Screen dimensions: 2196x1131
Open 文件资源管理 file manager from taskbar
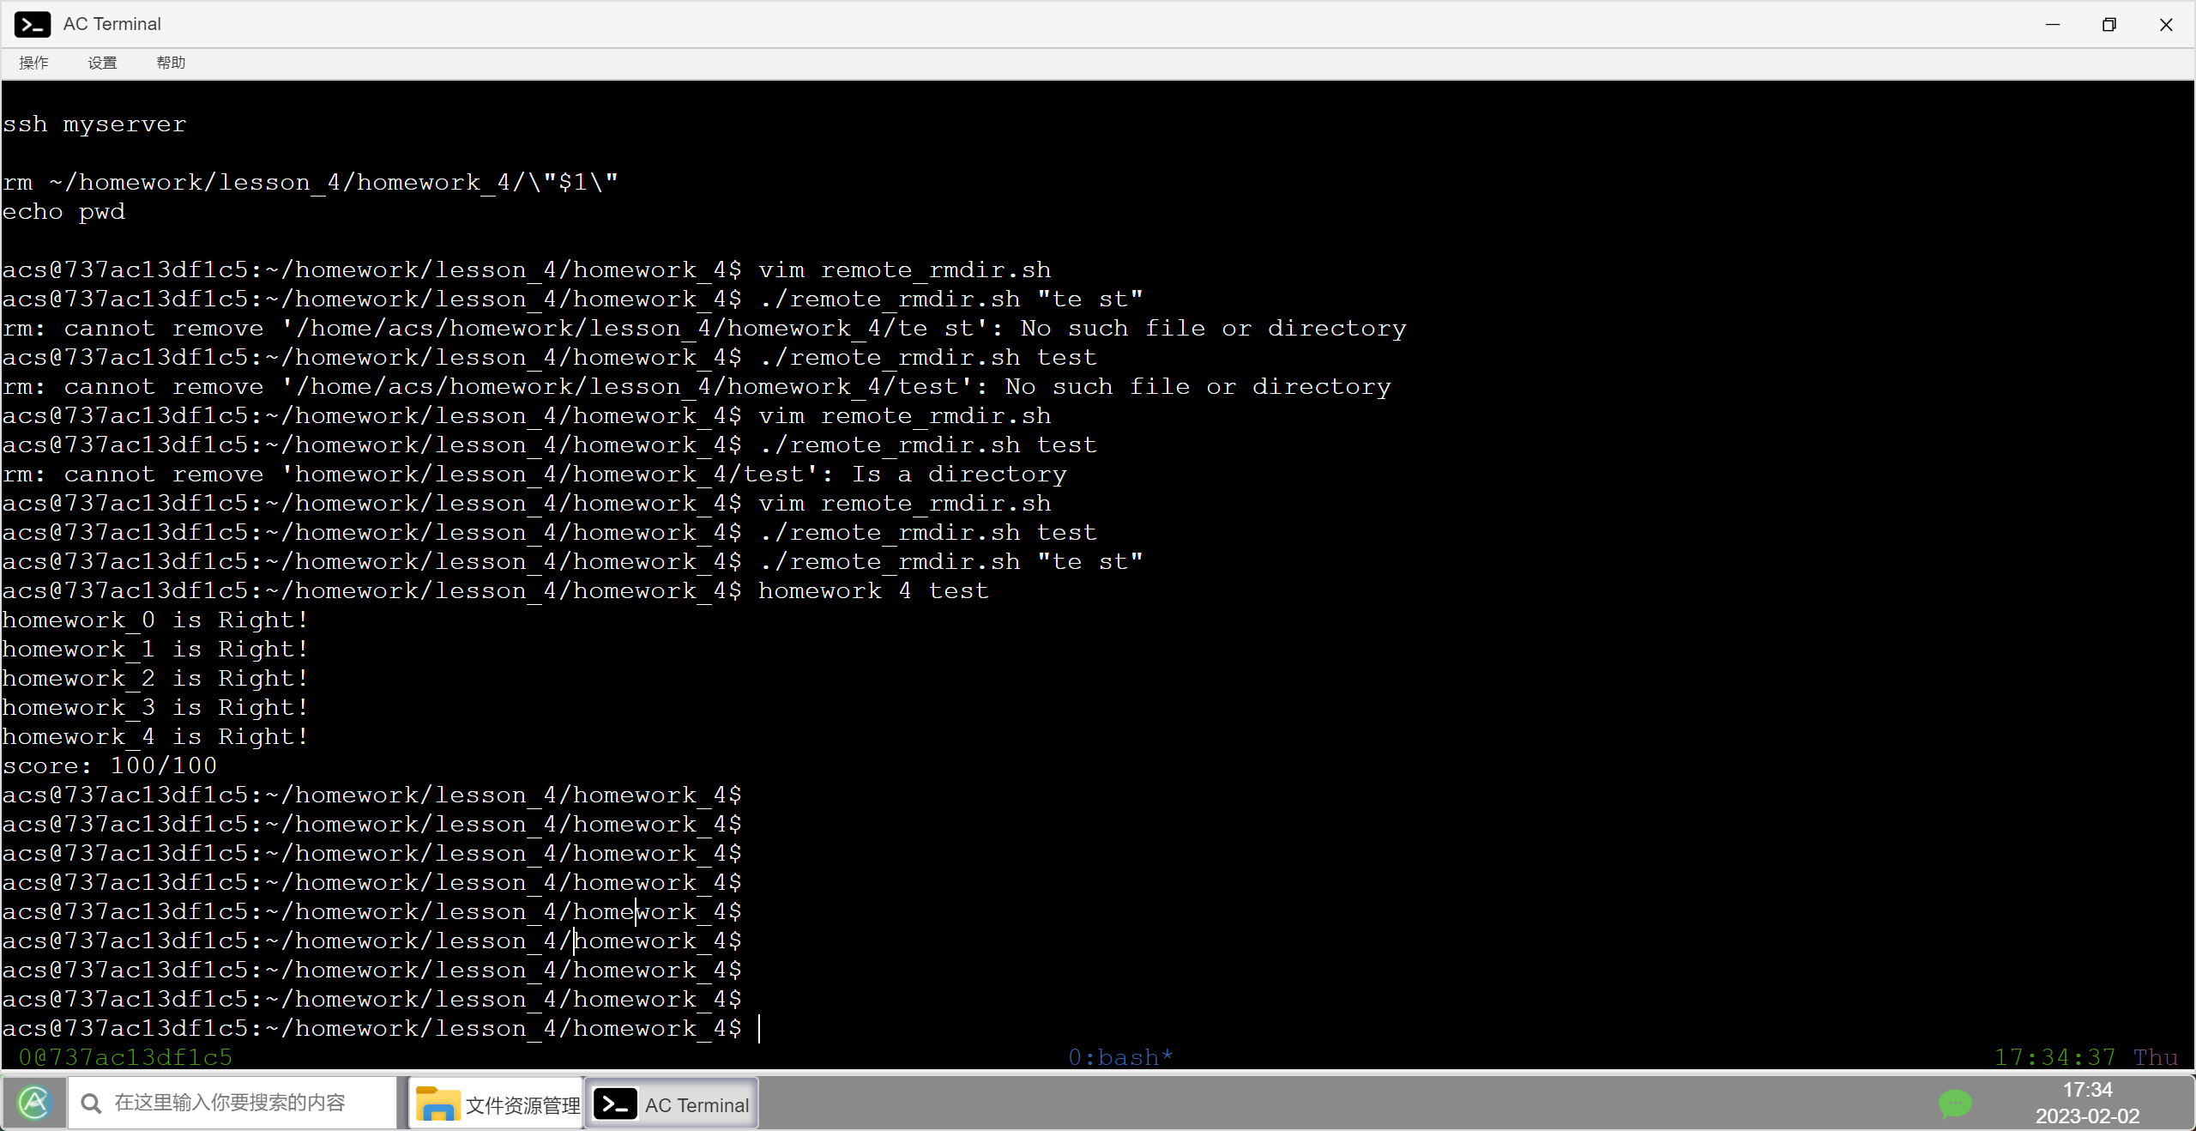click(496, 1104)
